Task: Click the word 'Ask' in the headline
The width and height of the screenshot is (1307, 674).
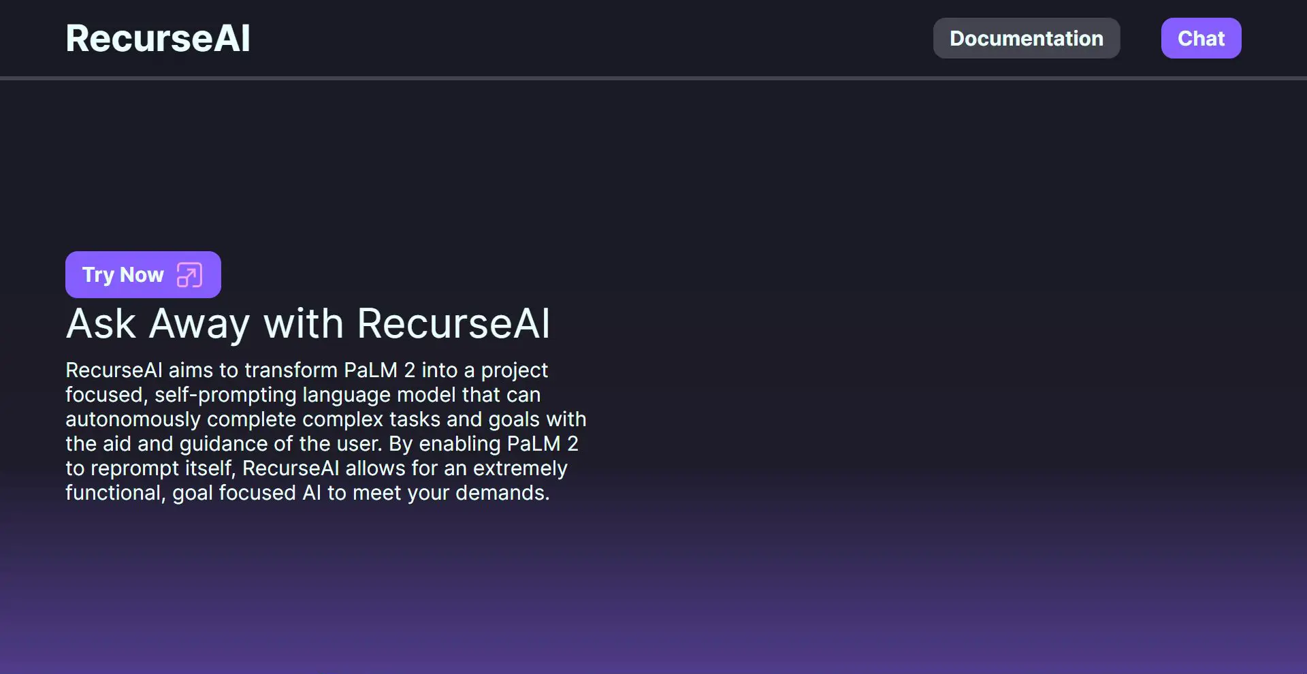Action: tap(101, 323)
